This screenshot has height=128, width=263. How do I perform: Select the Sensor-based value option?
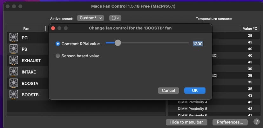(58, 56)
